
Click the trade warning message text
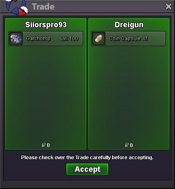tap(87, 158)
